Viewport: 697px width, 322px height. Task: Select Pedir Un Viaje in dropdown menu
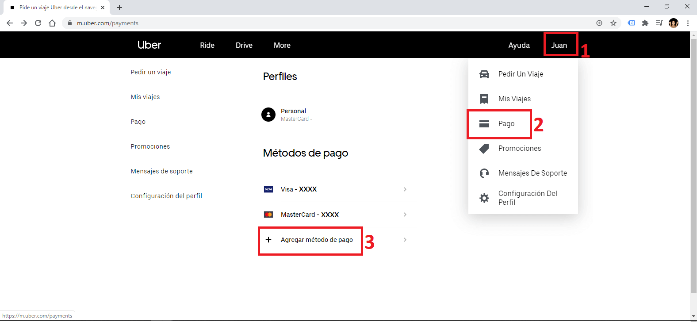pyautogui.click(x=523, y=74)
